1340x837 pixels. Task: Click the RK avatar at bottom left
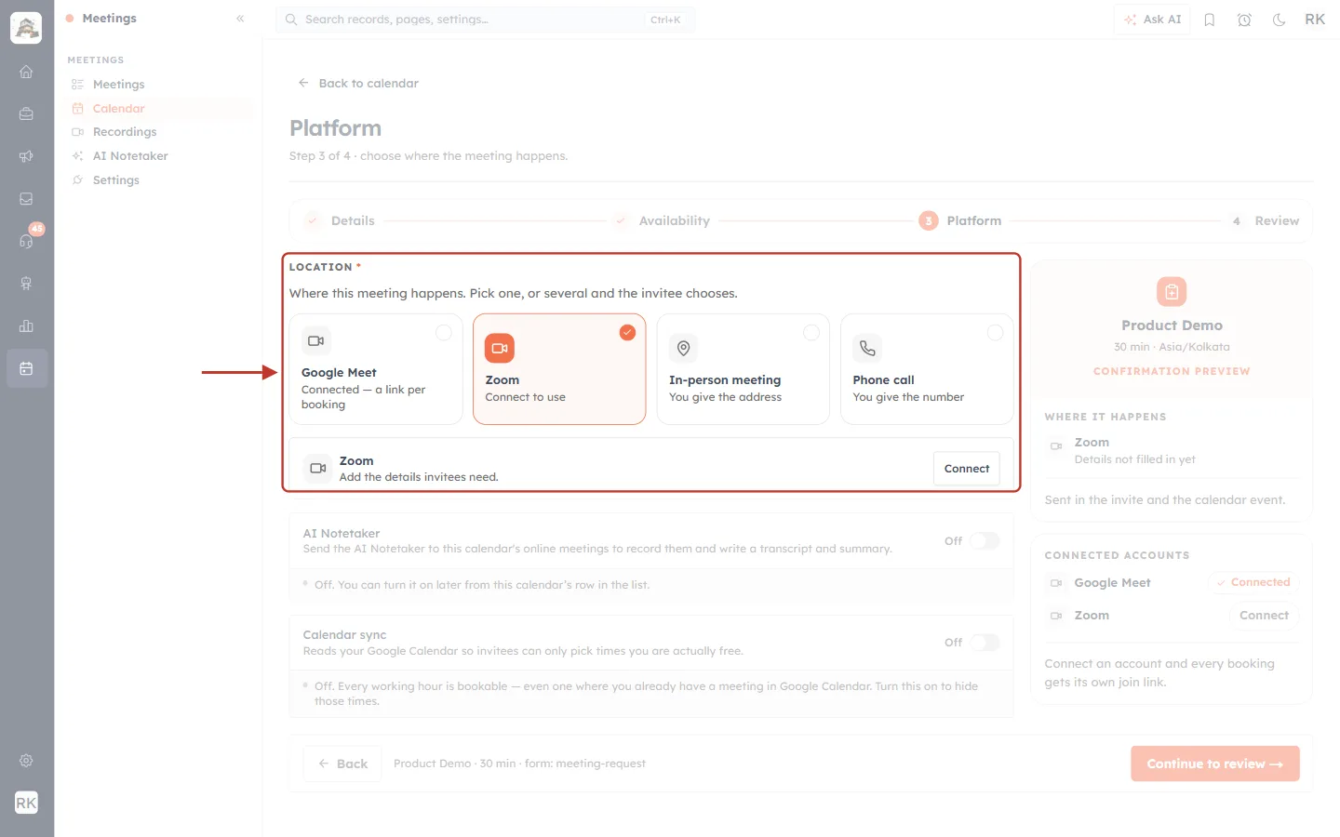[26, 803]
